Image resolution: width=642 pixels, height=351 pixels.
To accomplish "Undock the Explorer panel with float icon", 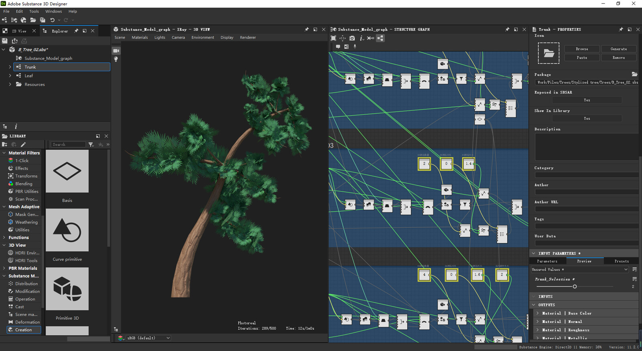I will (84, 31).
